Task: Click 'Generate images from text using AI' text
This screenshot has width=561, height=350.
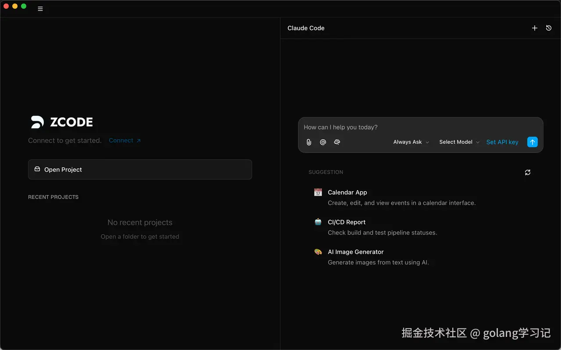Action: (x=378, y=262)
